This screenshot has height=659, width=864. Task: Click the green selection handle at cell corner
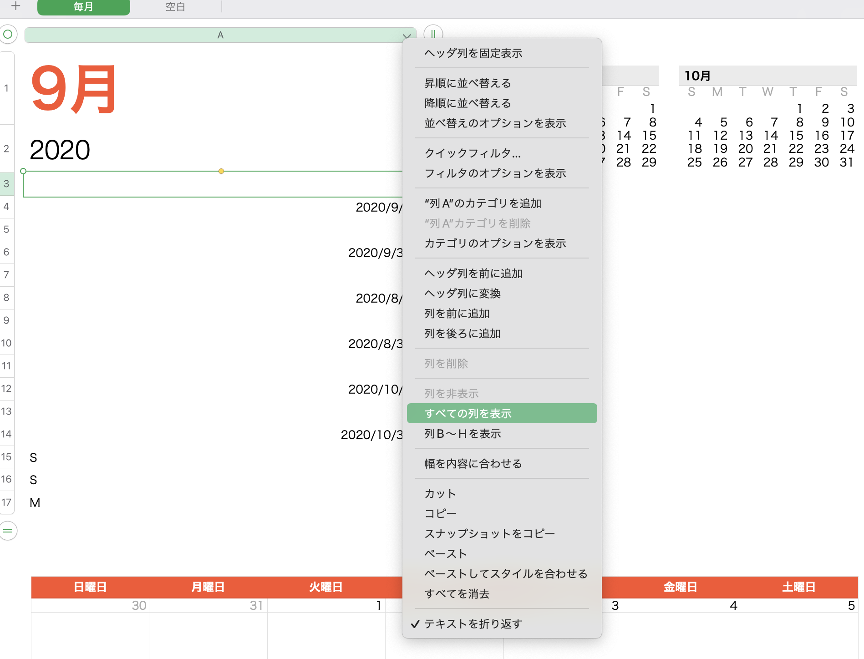(23, 171)
